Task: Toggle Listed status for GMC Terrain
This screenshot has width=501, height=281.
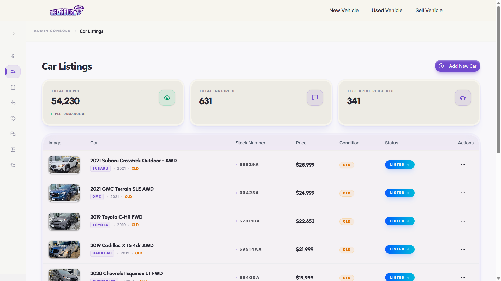Action: (400, 193)
